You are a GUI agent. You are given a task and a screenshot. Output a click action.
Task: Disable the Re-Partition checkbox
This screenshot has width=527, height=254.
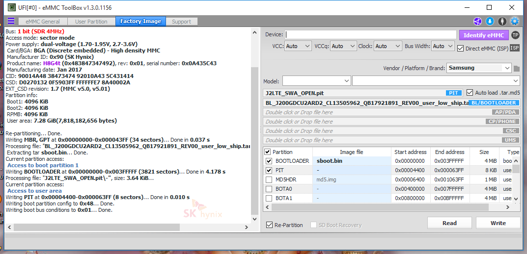point(269,225)
